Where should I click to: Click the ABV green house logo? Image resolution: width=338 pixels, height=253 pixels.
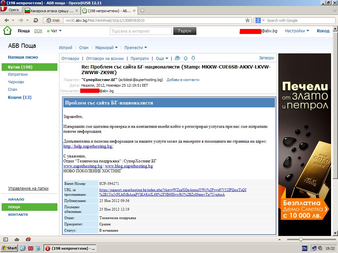pos(7,31)
